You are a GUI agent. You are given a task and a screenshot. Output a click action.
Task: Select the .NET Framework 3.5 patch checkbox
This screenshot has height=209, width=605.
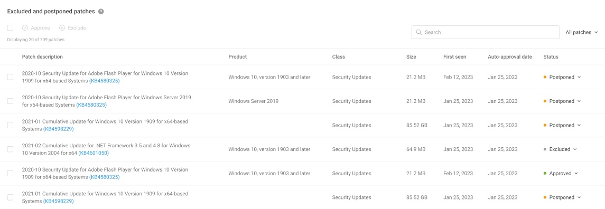[x=11, y=149]
